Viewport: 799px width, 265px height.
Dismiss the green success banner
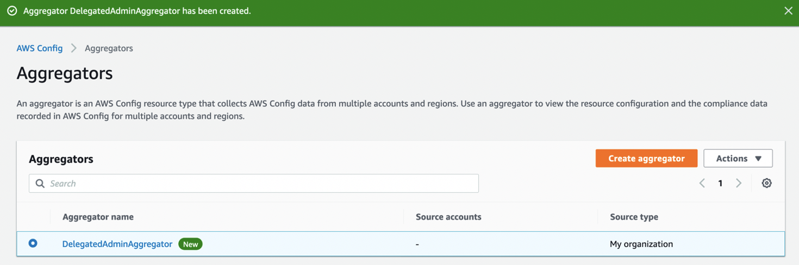pyautogui.click(x=788, y=11)
